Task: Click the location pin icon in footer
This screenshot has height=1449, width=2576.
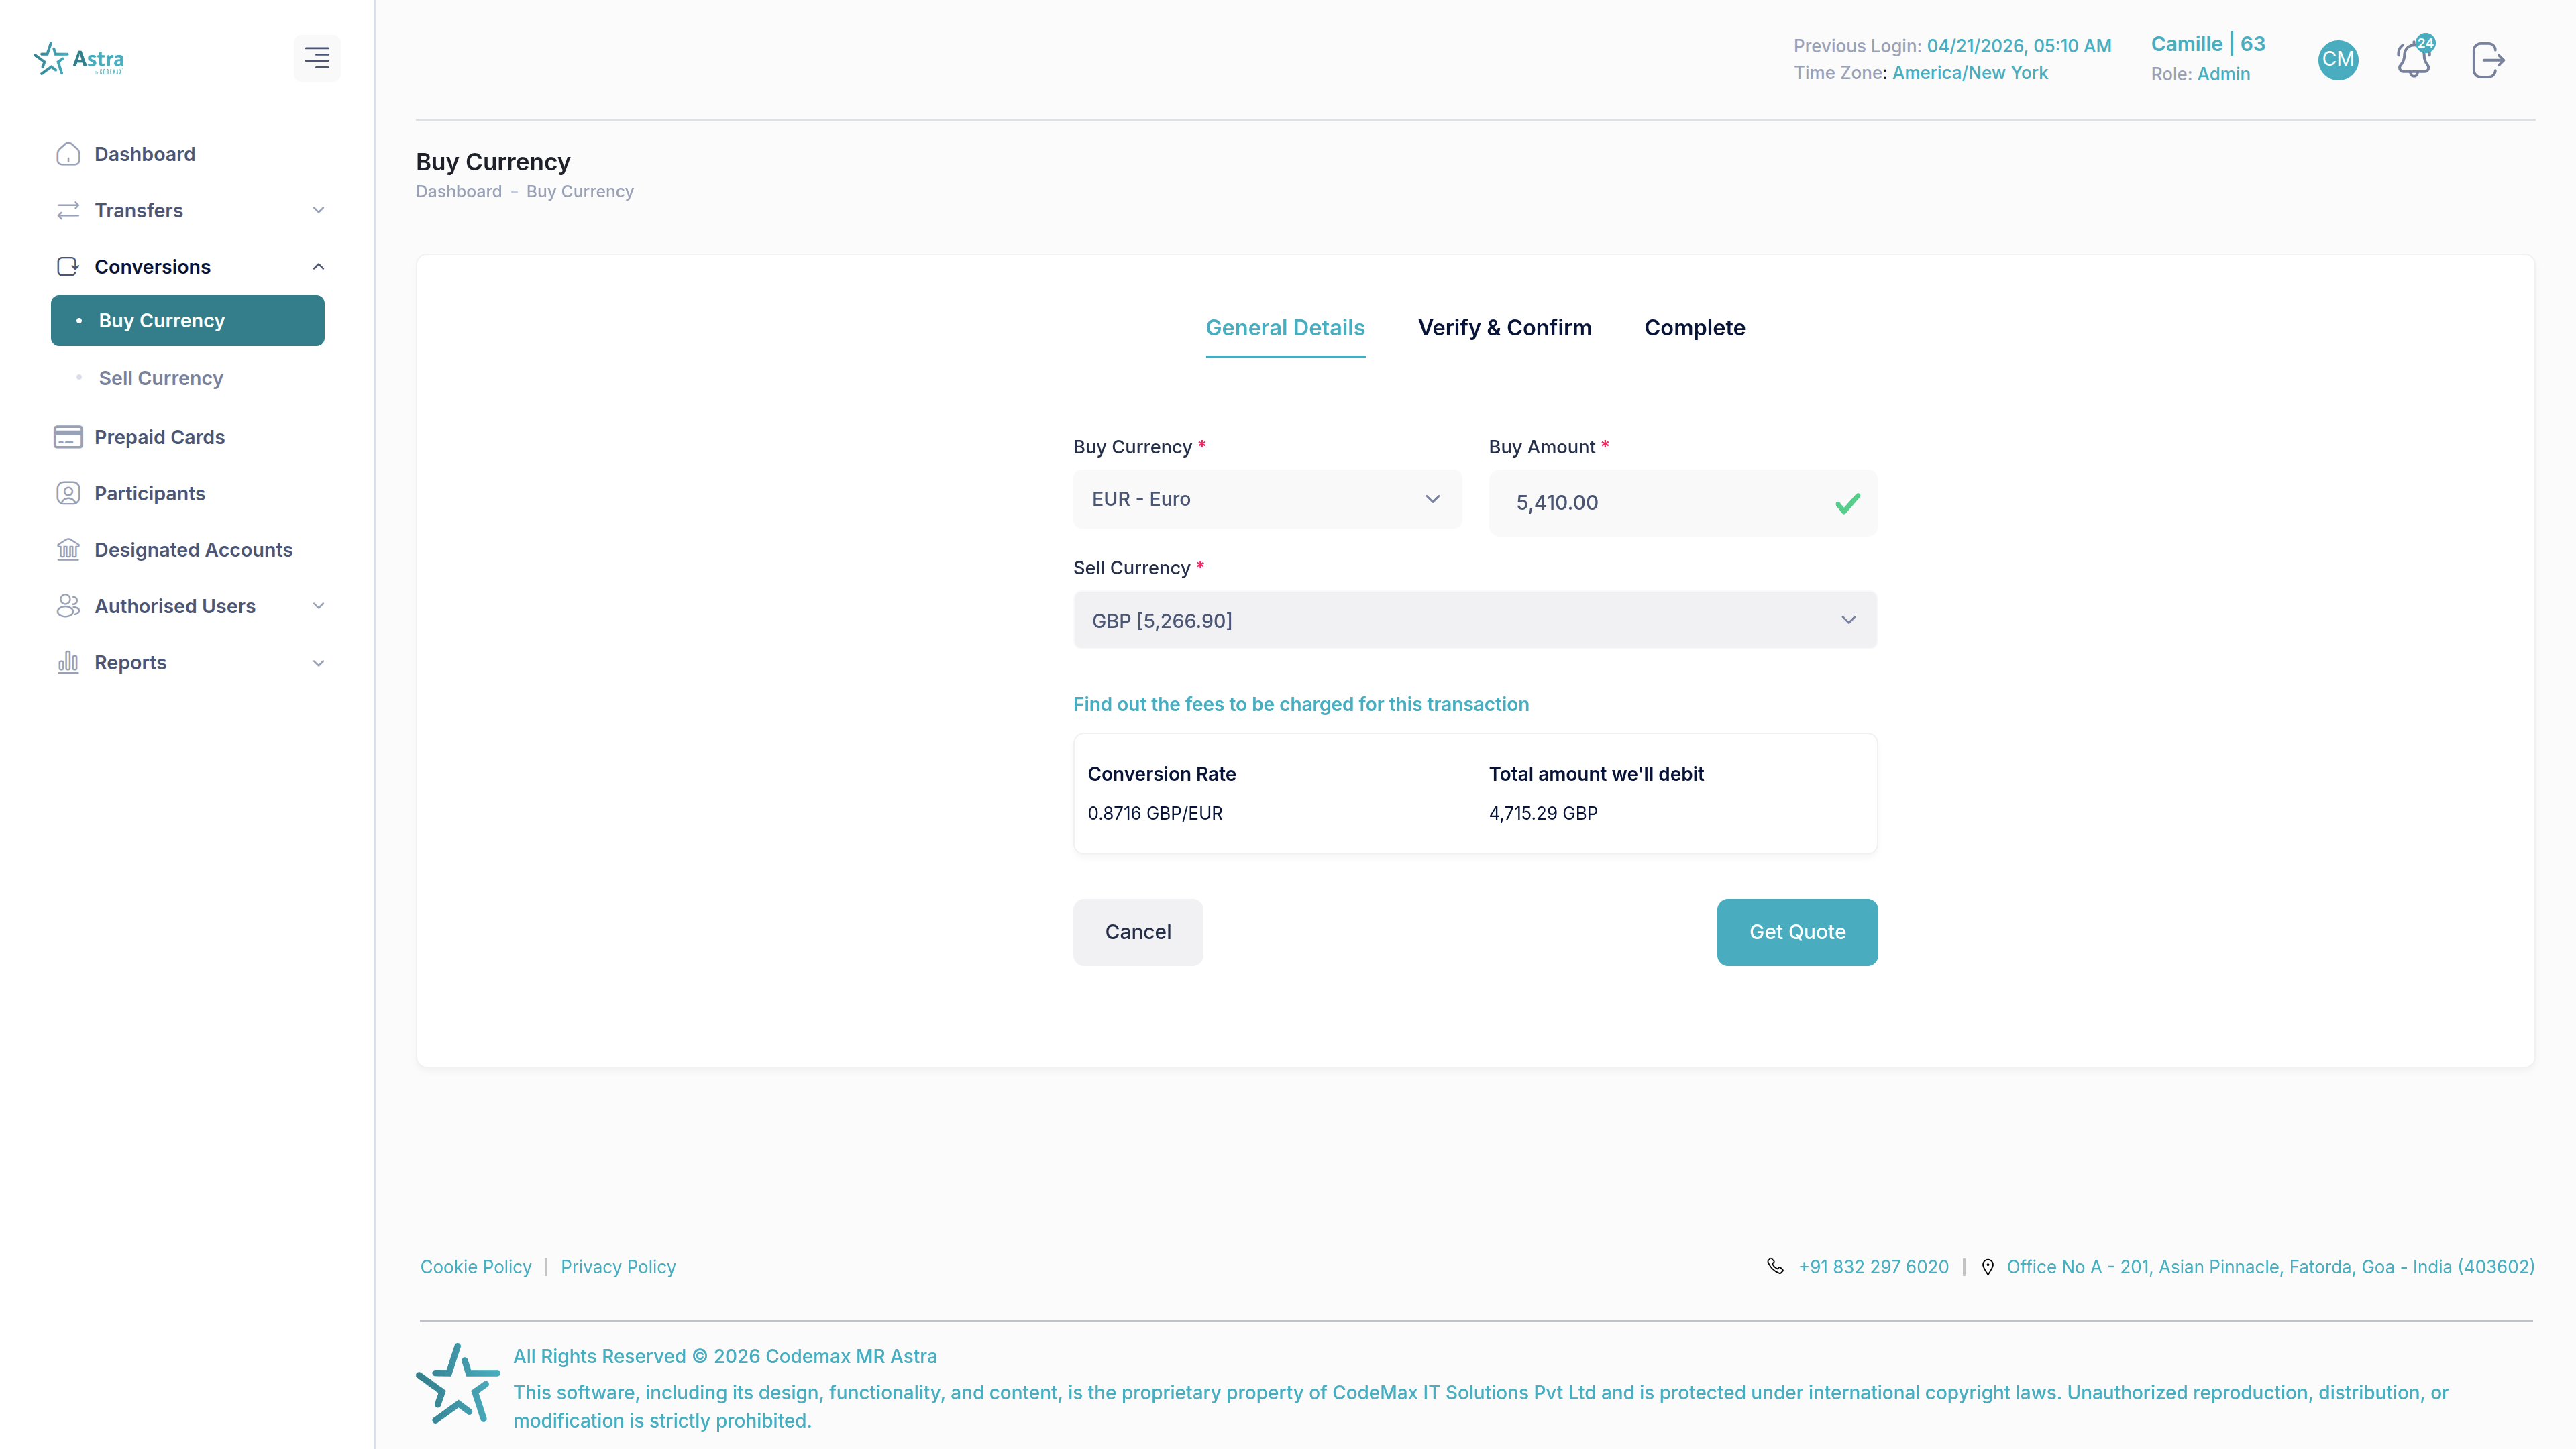Action: click(x=1988, y=1267)
